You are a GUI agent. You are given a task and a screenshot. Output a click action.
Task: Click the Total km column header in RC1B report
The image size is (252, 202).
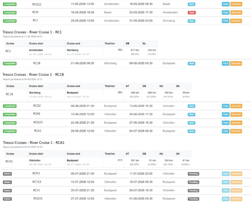[110, 86]
